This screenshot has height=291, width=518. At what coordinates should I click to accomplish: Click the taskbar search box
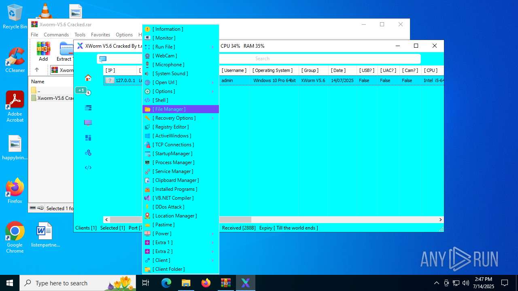tap(78, 283)
